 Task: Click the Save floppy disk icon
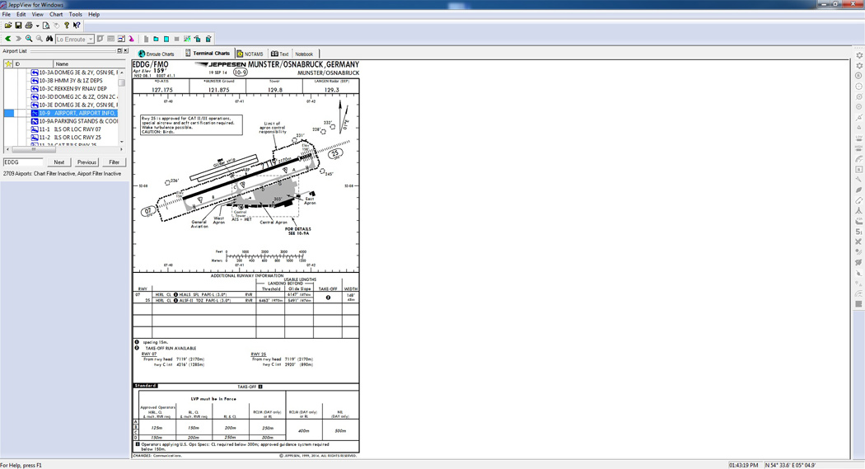18,26
